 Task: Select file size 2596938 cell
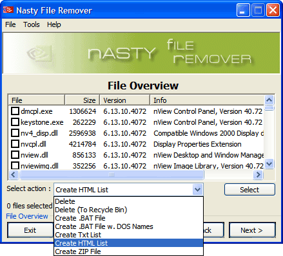[x=83, y=133]
